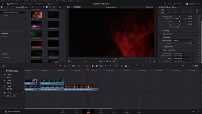Enable the Dynamic Zoom switch
The width and height of the screenshot is (202, 114).
coord(160,34)
